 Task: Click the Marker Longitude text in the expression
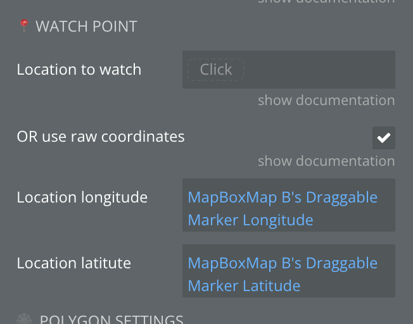coord(250,220)
